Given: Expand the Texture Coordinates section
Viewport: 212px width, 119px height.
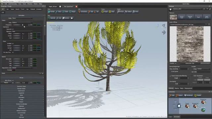Looking at the screenshot, I should (x=21, y=104).
